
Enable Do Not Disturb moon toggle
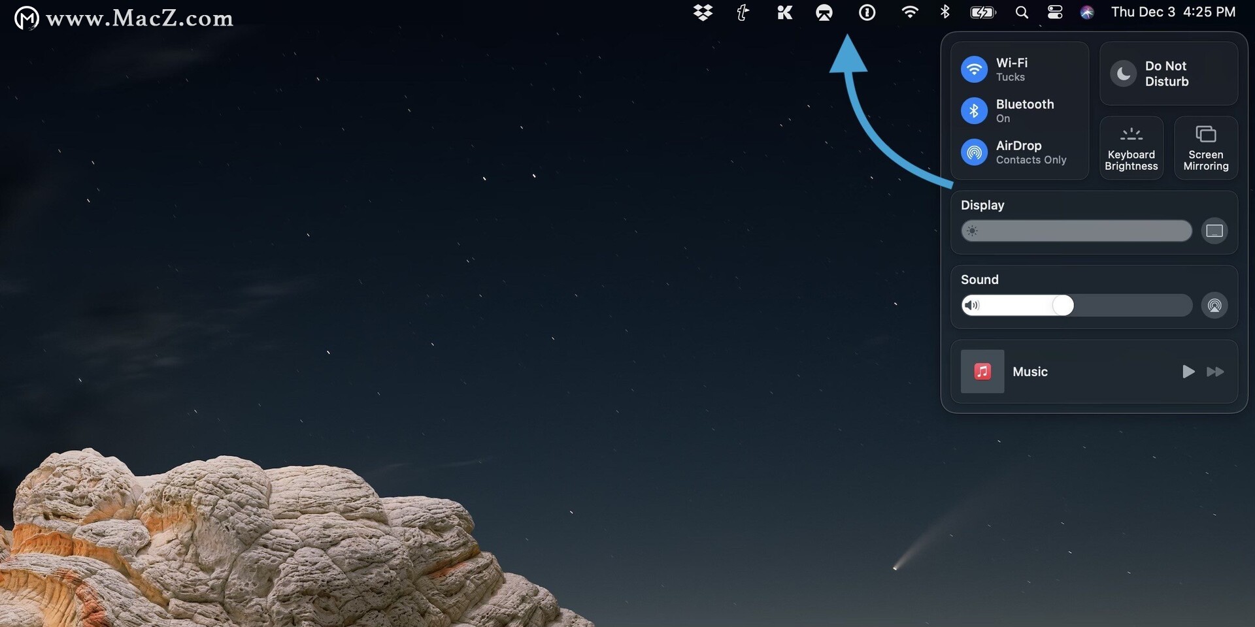click(1124, 74)
